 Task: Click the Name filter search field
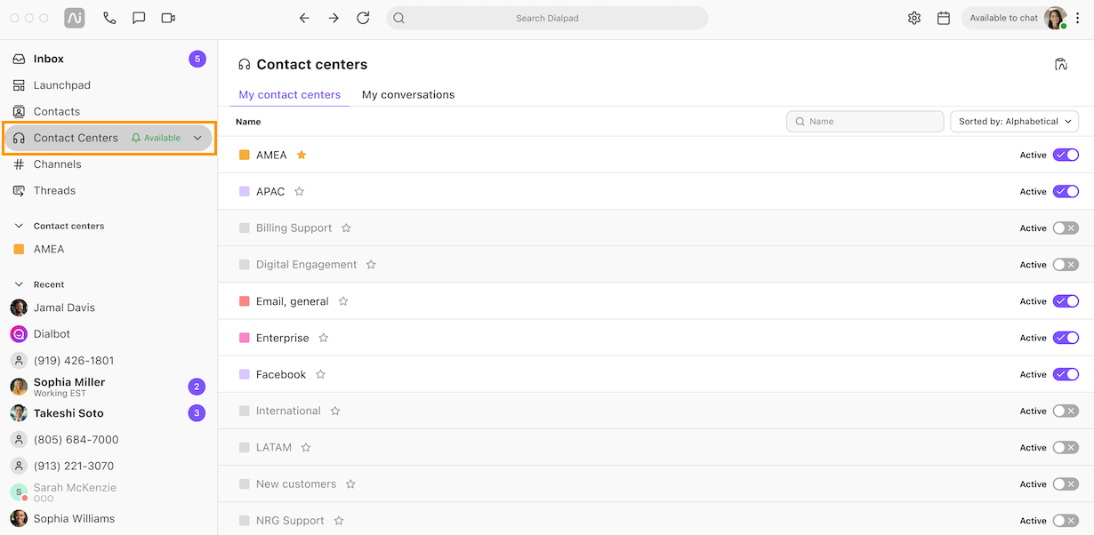pyautogui.click(x=865, y=122)
